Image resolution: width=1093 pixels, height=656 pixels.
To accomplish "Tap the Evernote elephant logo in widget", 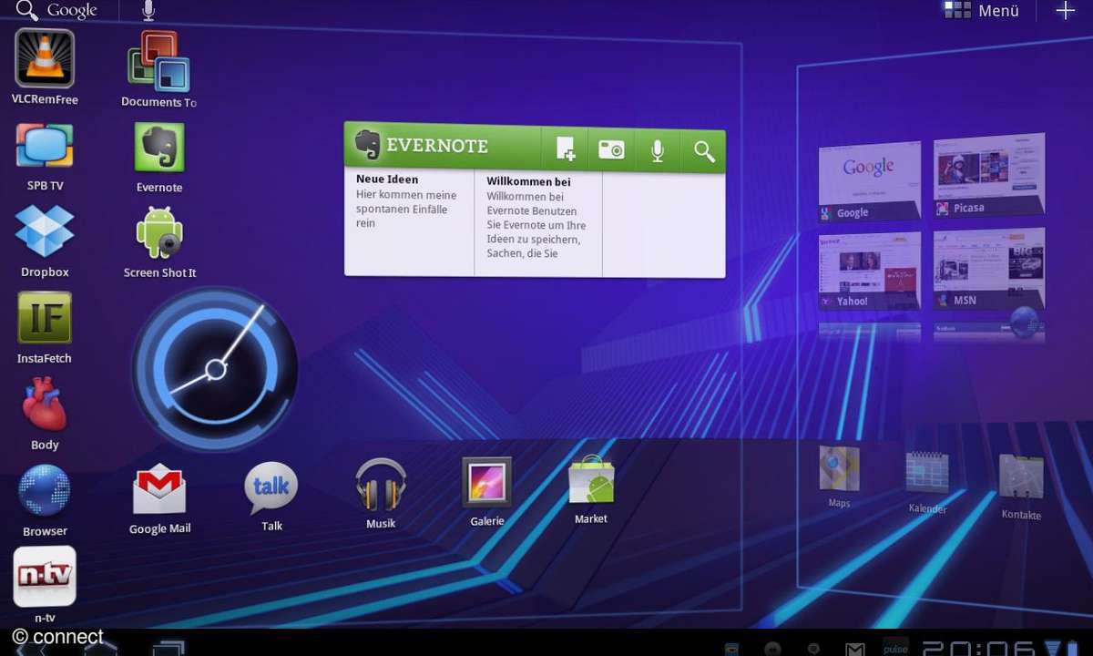I will click(x=367, y=145).
